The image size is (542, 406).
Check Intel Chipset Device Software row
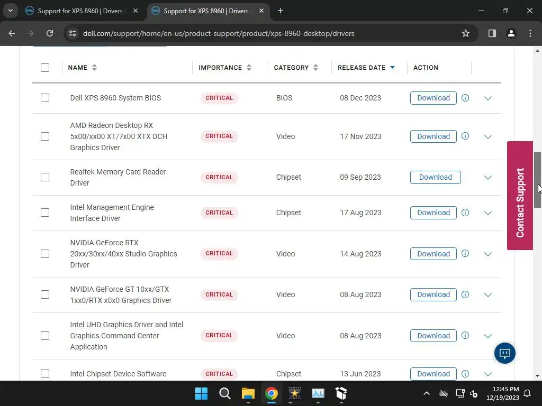pyautogui.click(x=45, y=374)
